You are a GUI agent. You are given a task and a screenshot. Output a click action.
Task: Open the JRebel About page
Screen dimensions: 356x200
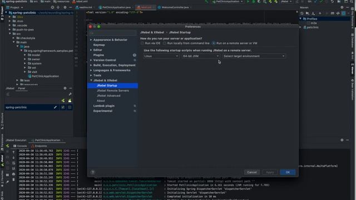tap(101, 101)
